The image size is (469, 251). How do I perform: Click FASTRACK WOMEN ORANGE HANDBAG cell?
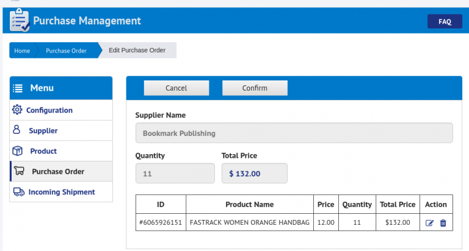pyautogui.click(x=249, y=222)
